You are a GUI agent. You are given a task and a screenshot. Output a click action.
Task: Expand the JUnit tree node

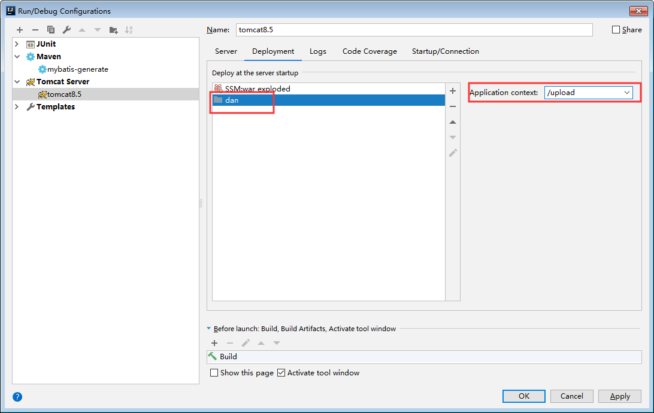(17, 44)
